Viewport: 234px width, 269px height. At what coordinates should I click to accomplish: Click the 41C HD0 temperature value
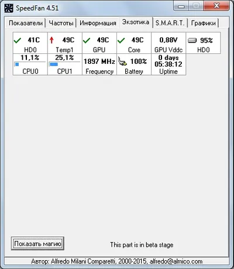pyautogui.click(x=34, y=40)
